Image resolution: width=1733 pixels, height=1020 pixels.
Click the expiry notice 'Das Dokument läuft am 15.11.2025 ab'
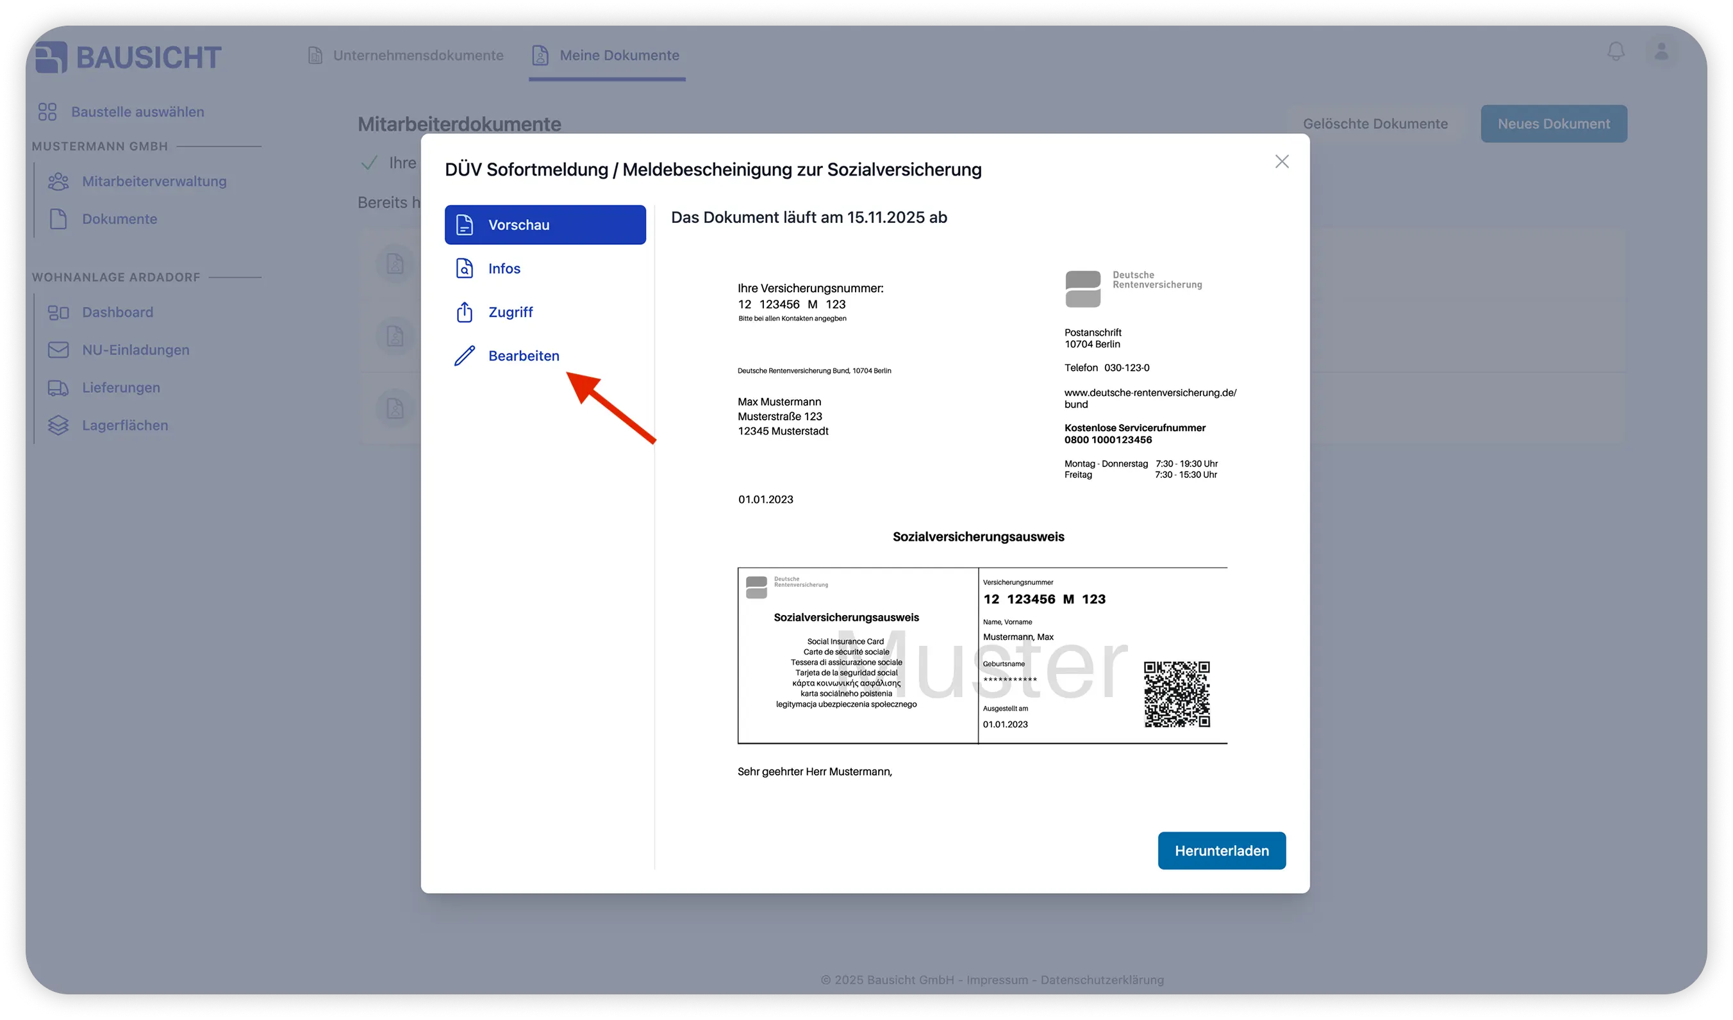(809, 218)
